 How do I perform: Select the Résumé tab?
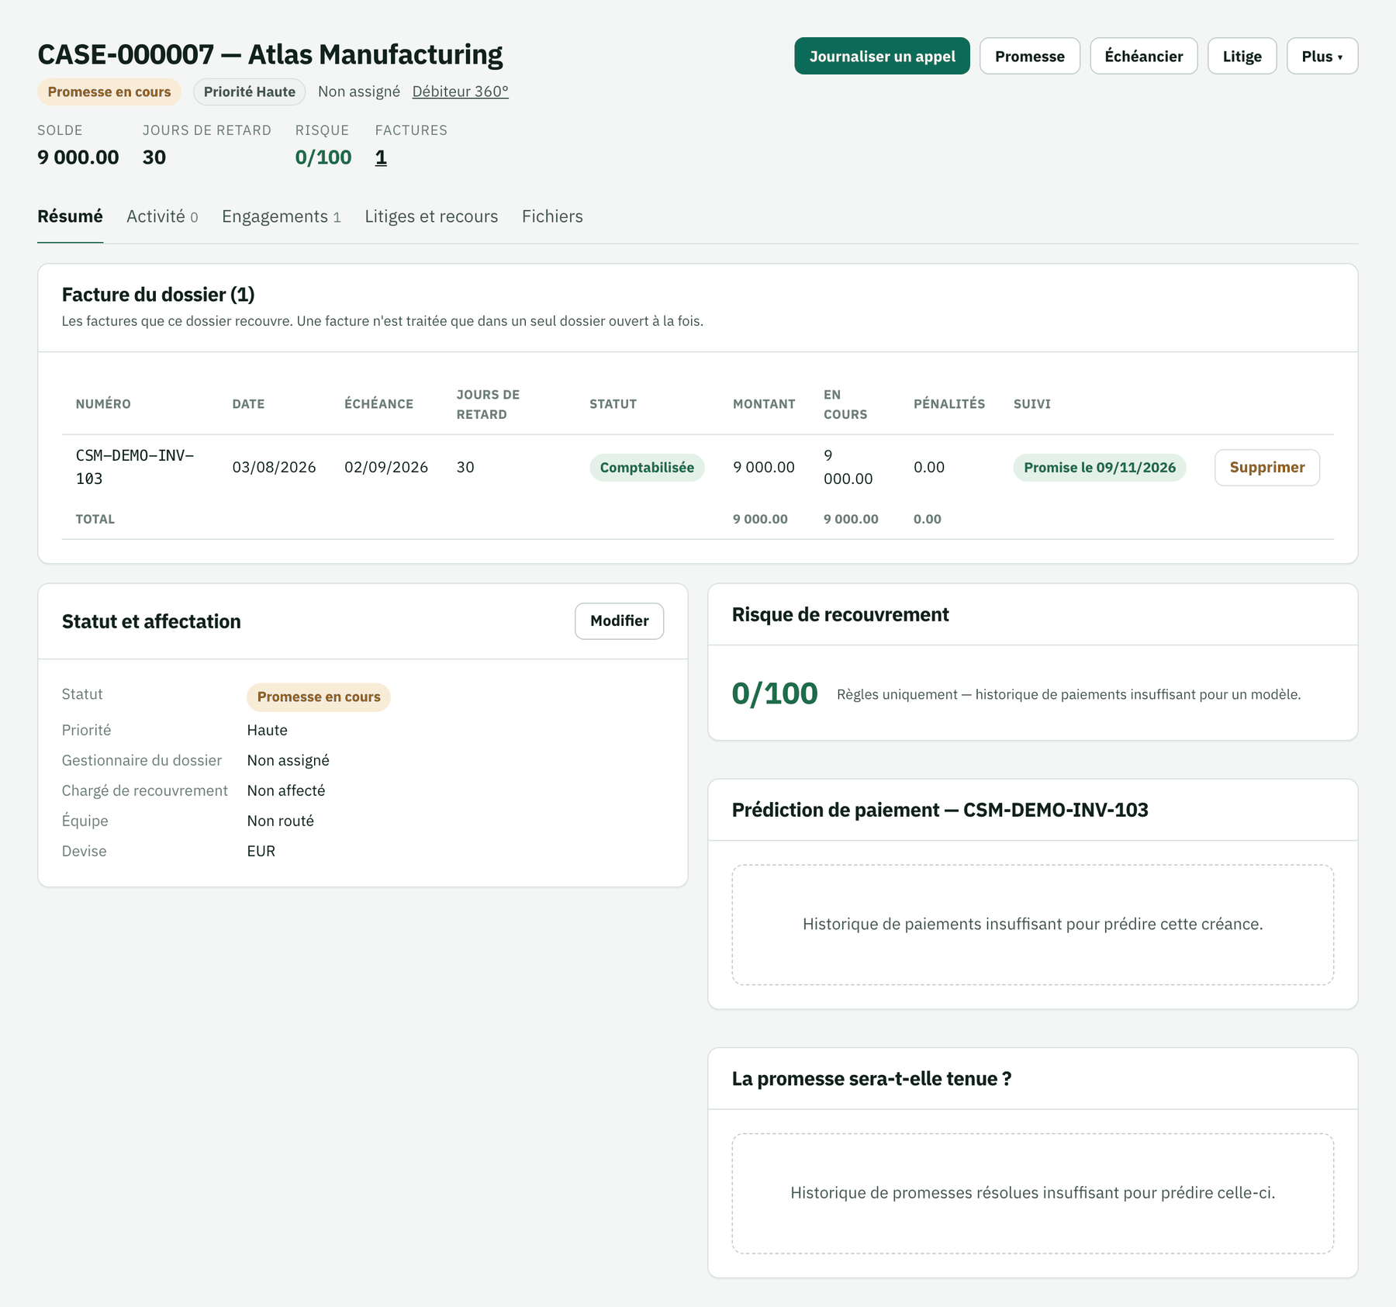tap(70, 216)
